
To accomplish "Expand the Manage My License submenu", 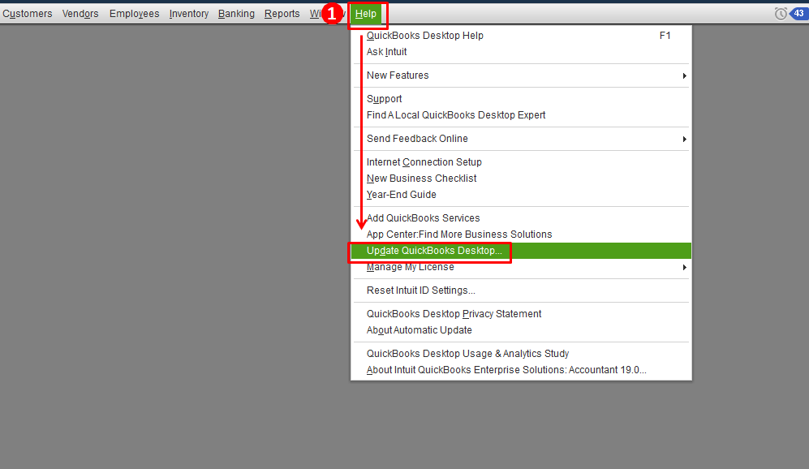I will pyautogui.click(x=521, y=267).
